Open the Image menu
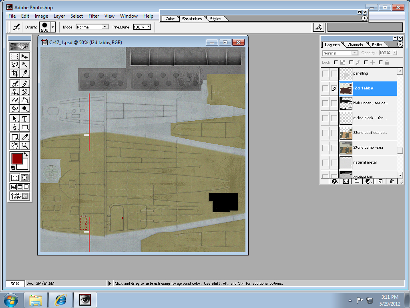410x308 pixels. 41,16
